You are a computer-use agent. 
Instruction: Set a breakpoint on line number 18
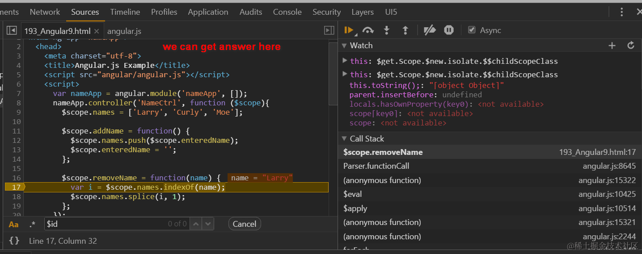[x=17, y=196]
